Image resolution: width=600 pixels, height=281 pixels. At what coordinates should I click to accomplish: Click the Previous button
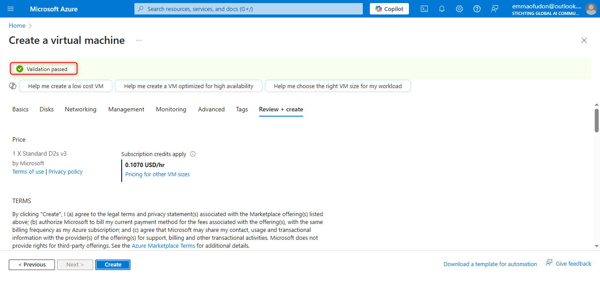pos(32,265)
